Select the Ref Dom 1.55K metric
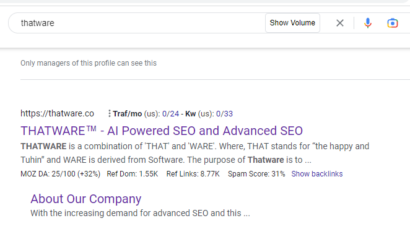 (x=133, y=174)
